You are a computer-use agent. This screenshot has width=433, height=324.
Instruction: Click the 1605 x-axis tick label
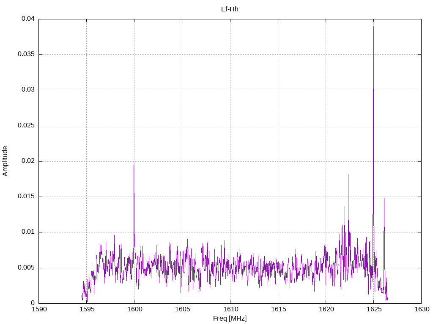183,309
